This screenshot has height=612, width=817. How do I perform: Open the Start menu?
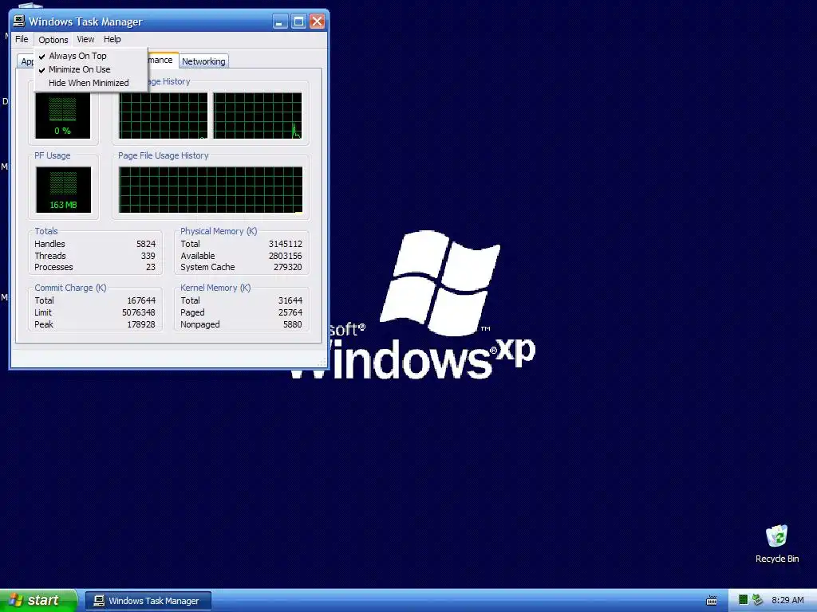[38, 601]
